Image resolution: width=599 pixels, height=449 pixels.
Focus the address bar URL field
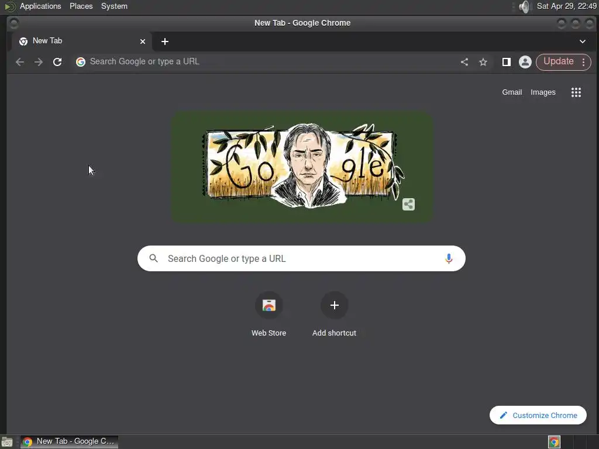[267, 62]
